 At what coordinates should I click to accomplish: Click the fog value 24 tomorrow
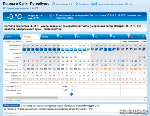pos(144,57)
